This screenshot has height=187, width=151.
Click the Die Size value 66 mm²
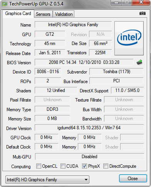tap(101, 43)
